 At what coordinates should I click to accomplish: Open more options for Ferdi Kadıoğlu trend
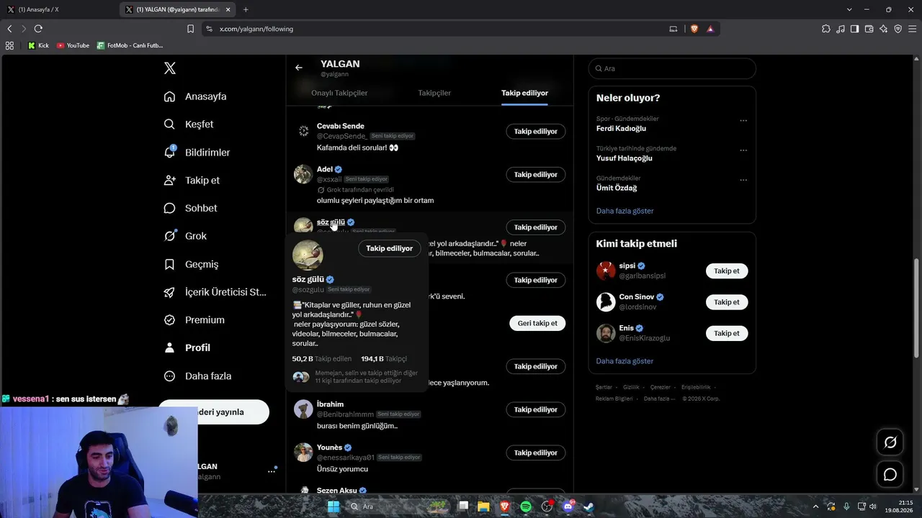[x=743, y=121]
